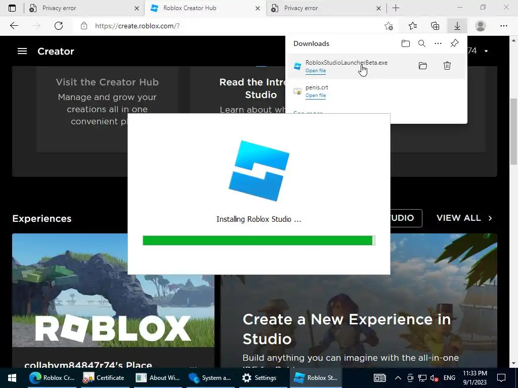Open About Windows from the taskbar
This screenshot has width=518, height=388.
tap(158, 378)
